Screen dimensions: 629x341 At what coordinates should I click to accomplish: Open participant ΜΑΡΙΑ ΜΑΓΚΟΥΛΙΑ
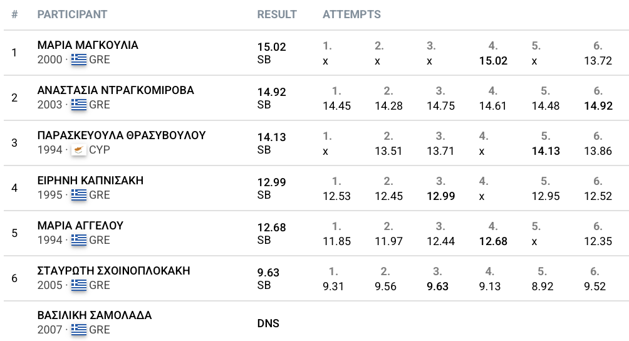point(88,45)
